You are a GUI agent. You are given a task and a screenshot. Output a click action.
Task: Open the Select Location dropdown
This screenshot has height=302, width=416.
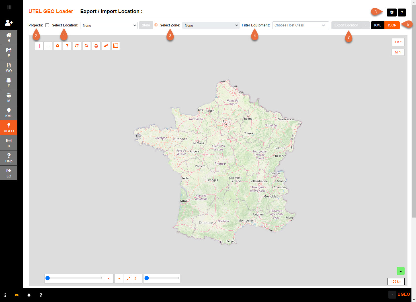pyautogui.click(x=109, y=25)
